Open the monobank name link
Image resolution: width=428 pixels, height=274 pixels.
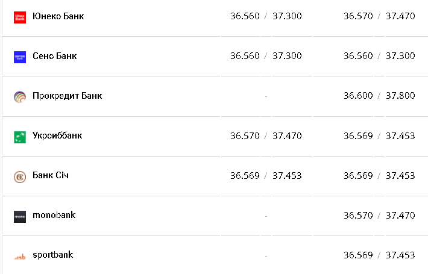[x=54, y=215]
